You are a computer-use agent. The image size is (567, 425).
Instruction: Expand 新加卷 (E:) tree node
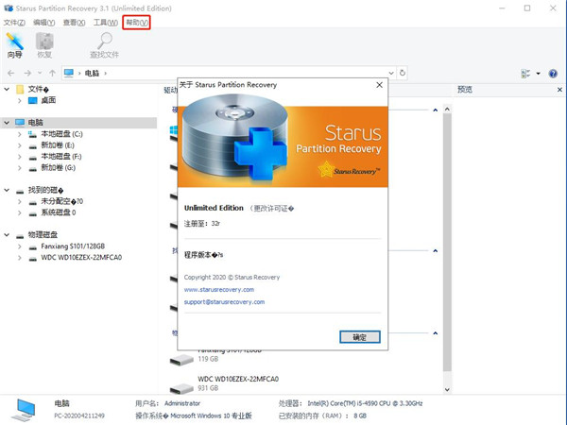(x=20, y=145)
